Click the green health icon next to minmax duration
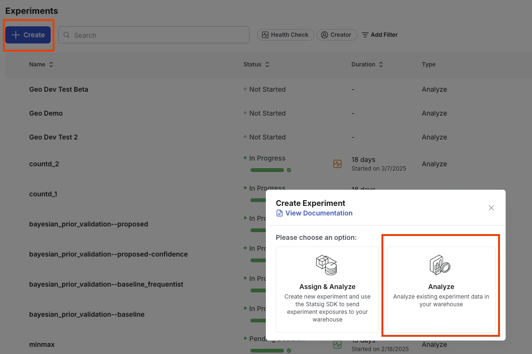532x354 pixels. point(337,344)
